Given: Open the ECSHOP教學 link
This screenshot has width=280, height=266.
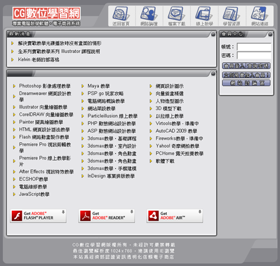Looking at the screenshot, I should tap(34, 179).
